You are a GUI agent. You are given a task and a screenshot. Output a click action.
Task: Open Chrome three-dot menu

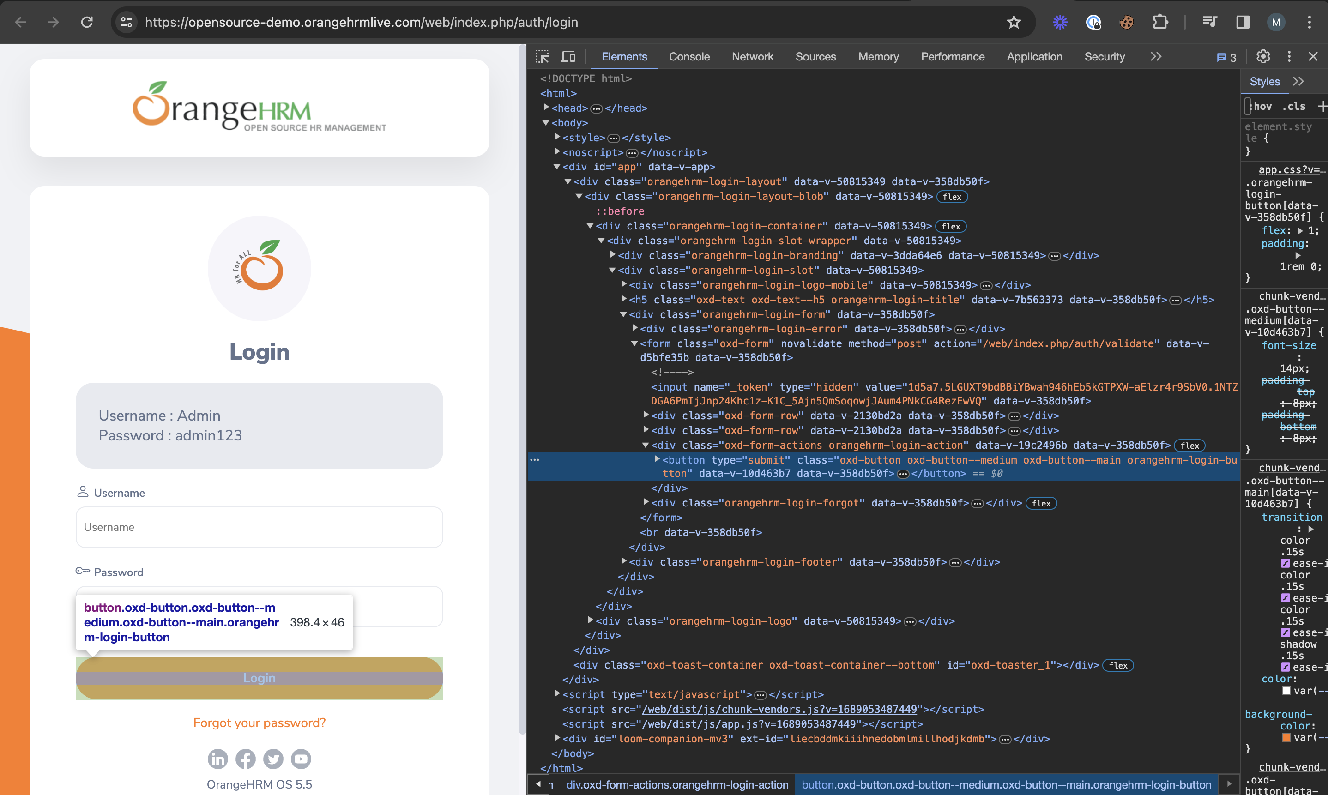point(1309,22)
